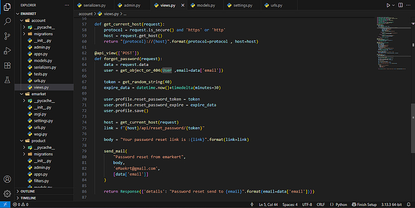Show errors and warnings problems panel

[21, 205]
